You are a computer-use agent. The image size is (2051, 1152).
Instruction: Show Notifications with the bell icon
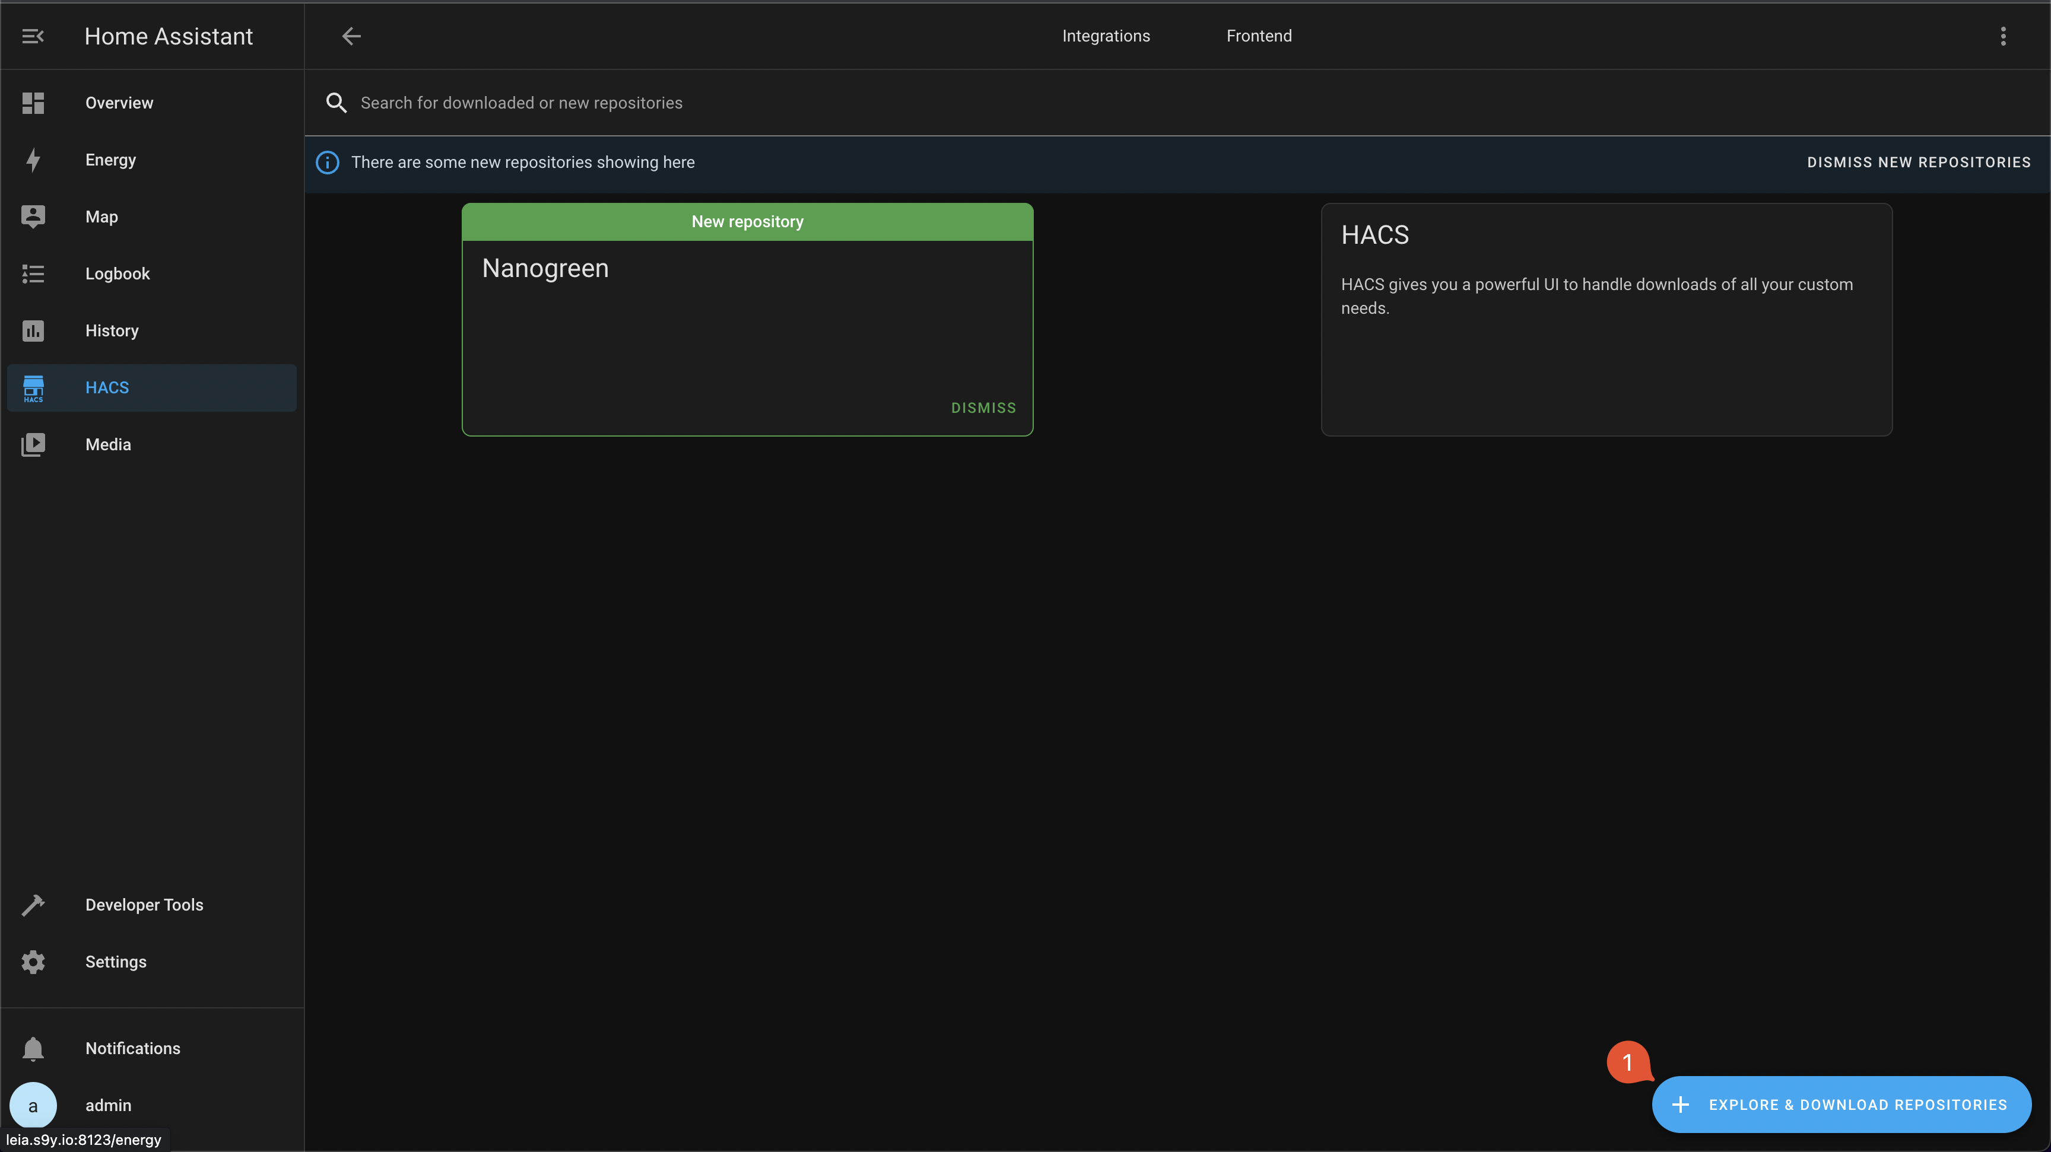click(x=33, y=1049)
